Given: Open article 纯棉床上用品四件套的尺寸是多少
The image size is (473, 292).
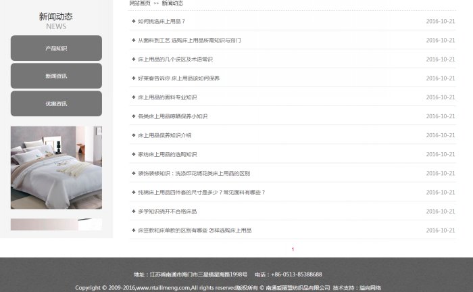Looking at the screenshot, I should coord(201,192).
